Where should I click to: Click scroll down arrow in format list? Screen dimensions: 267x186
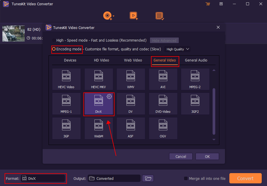(214, 140)
